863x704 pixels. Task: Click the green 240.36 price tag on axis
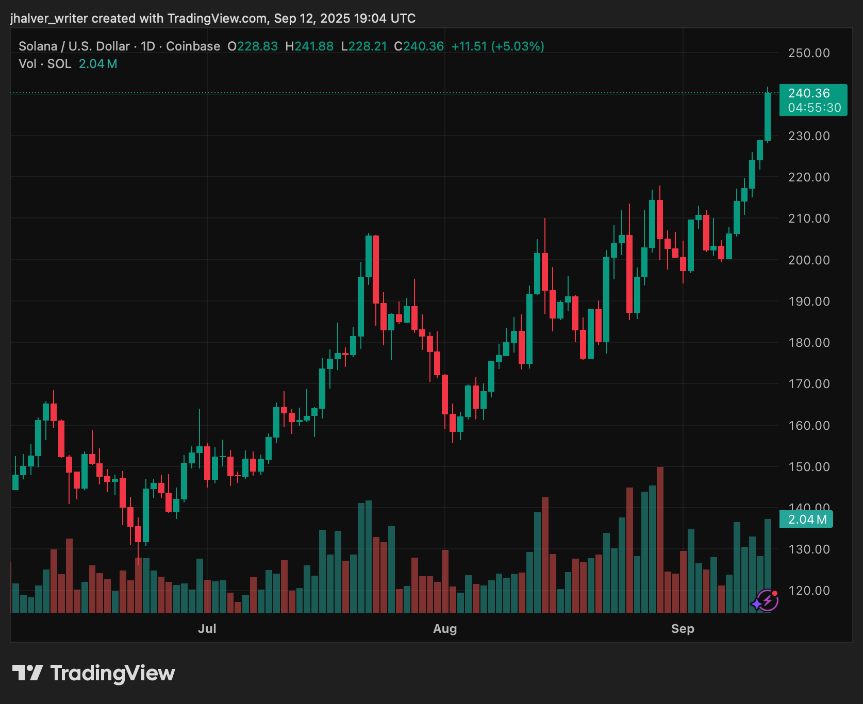[x=809, y=93]
